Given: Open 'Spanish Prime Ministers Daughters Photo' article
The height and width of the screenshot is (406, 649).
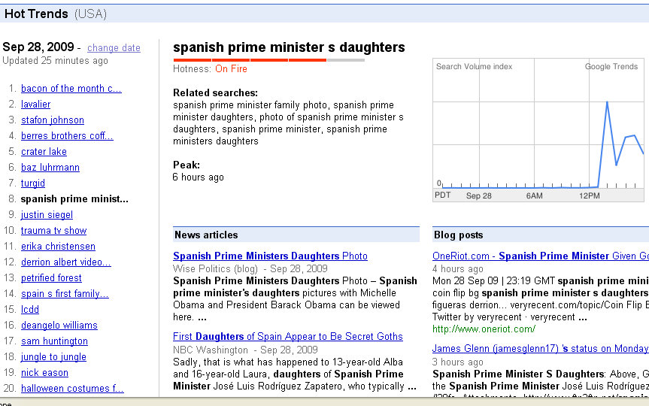Looking at the screenshot, I should tap(270, 256).
